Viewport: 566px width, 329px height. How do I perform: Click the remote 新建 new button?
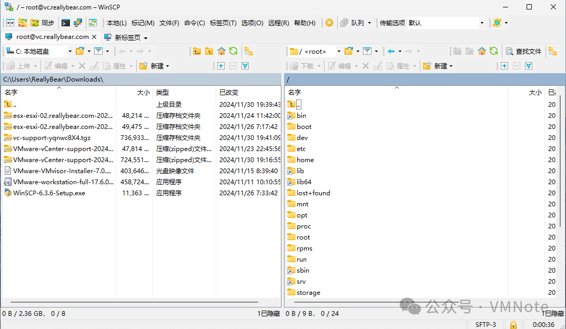(x=436, y=66)
